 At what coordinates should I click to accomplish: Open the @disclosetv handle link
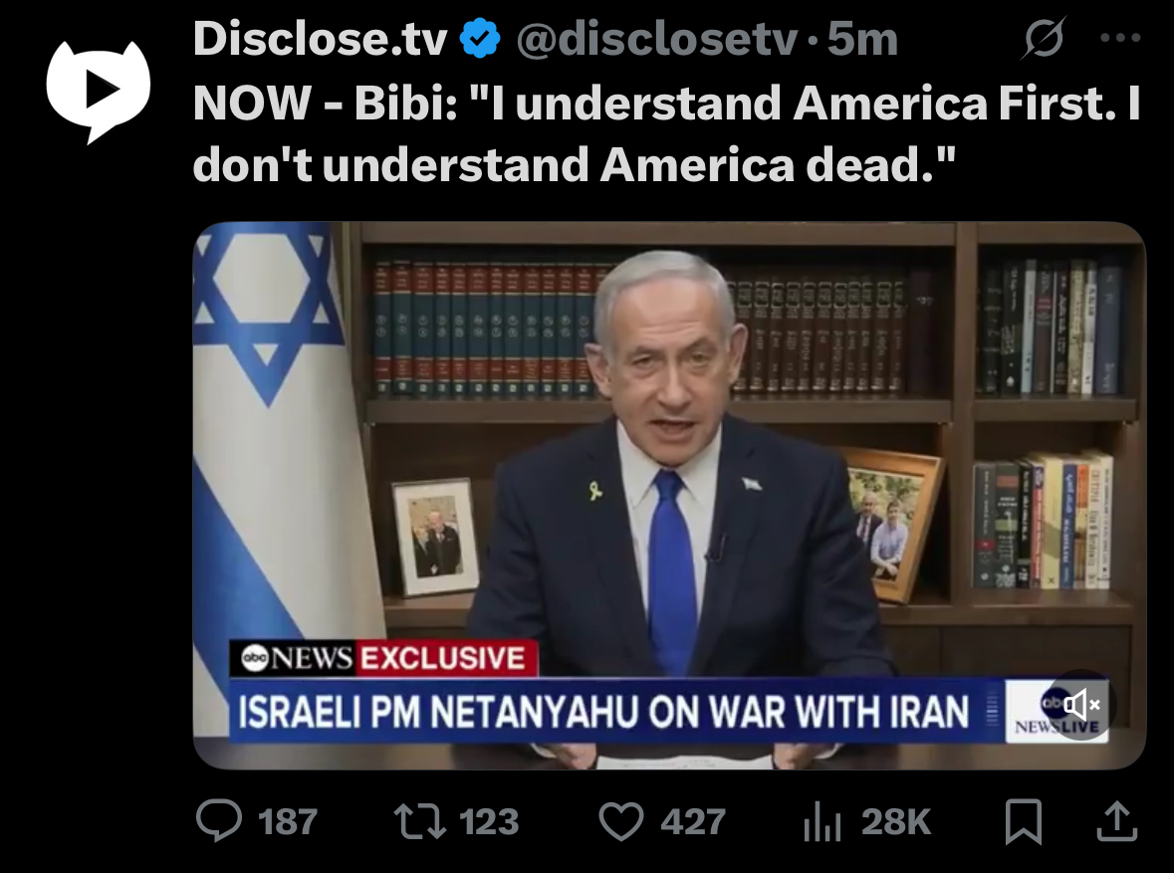[x=656, y=39]
